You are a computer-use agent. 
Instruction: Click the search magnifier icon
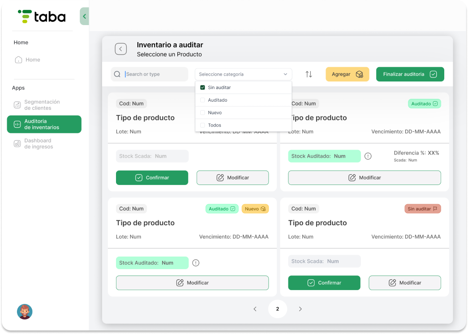(117, 74)
